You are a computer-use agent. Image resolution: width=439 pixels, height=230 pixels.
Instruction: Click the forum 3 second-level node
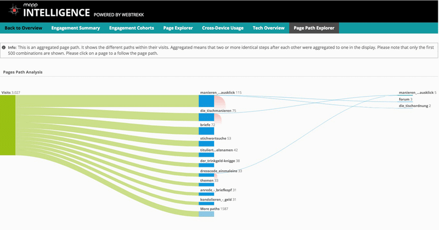click(x=405, y=99)
